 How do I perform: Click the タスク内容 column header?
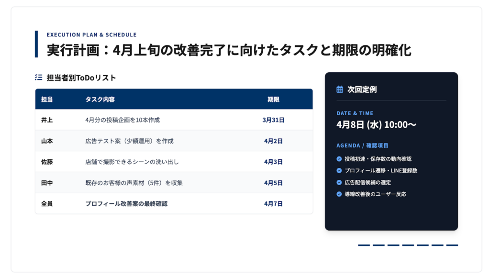click(100, 100)
